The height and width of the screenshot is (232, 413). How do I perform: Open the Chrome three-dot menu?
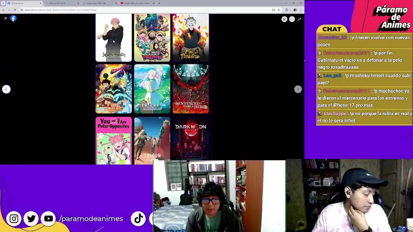(301, 10)
